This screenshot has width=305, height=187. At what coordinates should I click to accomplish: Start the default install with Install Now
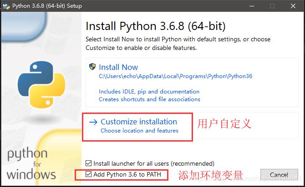pyautogui.click(x=118, y=67)
